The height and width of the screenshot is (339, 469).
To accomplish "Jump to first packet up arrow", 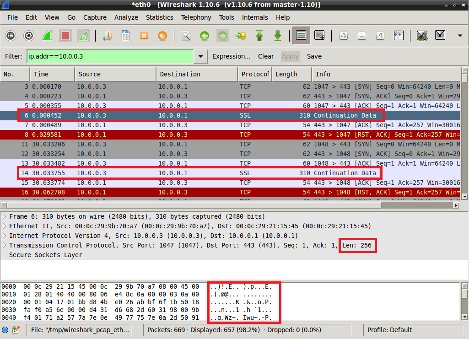I will (259, 36).
